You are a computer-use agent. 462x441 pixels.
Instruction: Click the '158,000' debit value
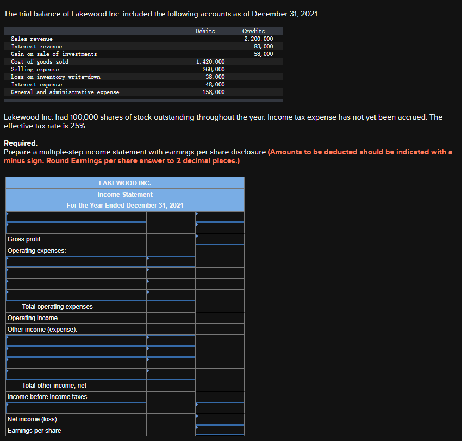(213, 92)
